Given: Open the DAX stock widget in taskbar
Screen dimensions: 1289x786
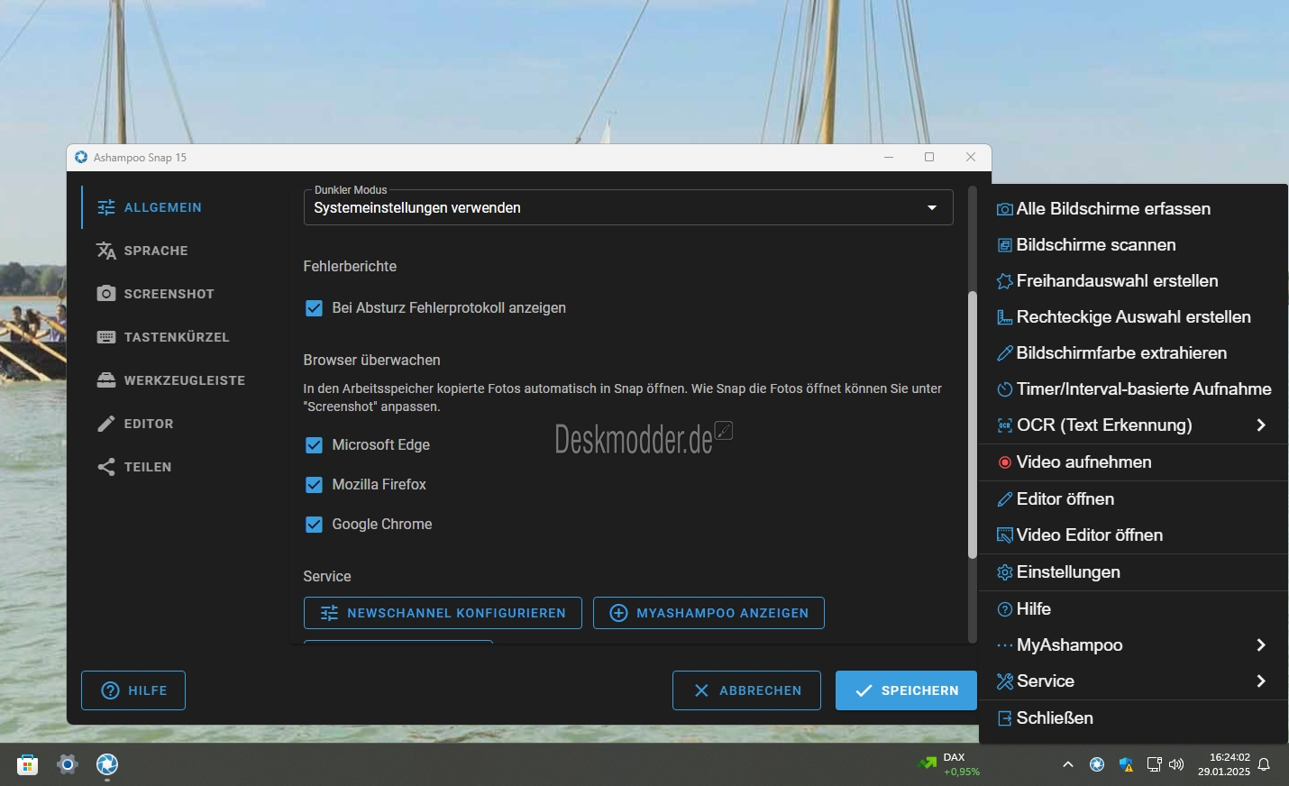Looking at the screenshot, I should [949, 764].
